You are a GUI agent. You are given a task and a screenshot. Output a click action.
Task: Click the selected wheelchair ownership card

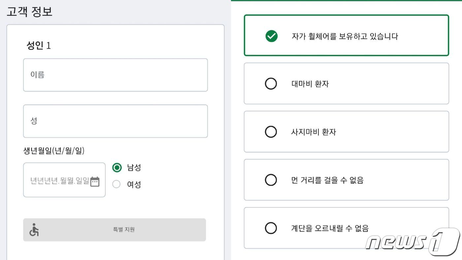pyautogui.click(x=346, y=35)
